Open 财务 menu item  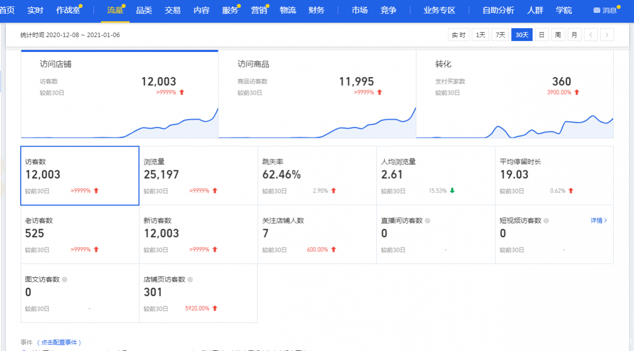tap(316, 10)
